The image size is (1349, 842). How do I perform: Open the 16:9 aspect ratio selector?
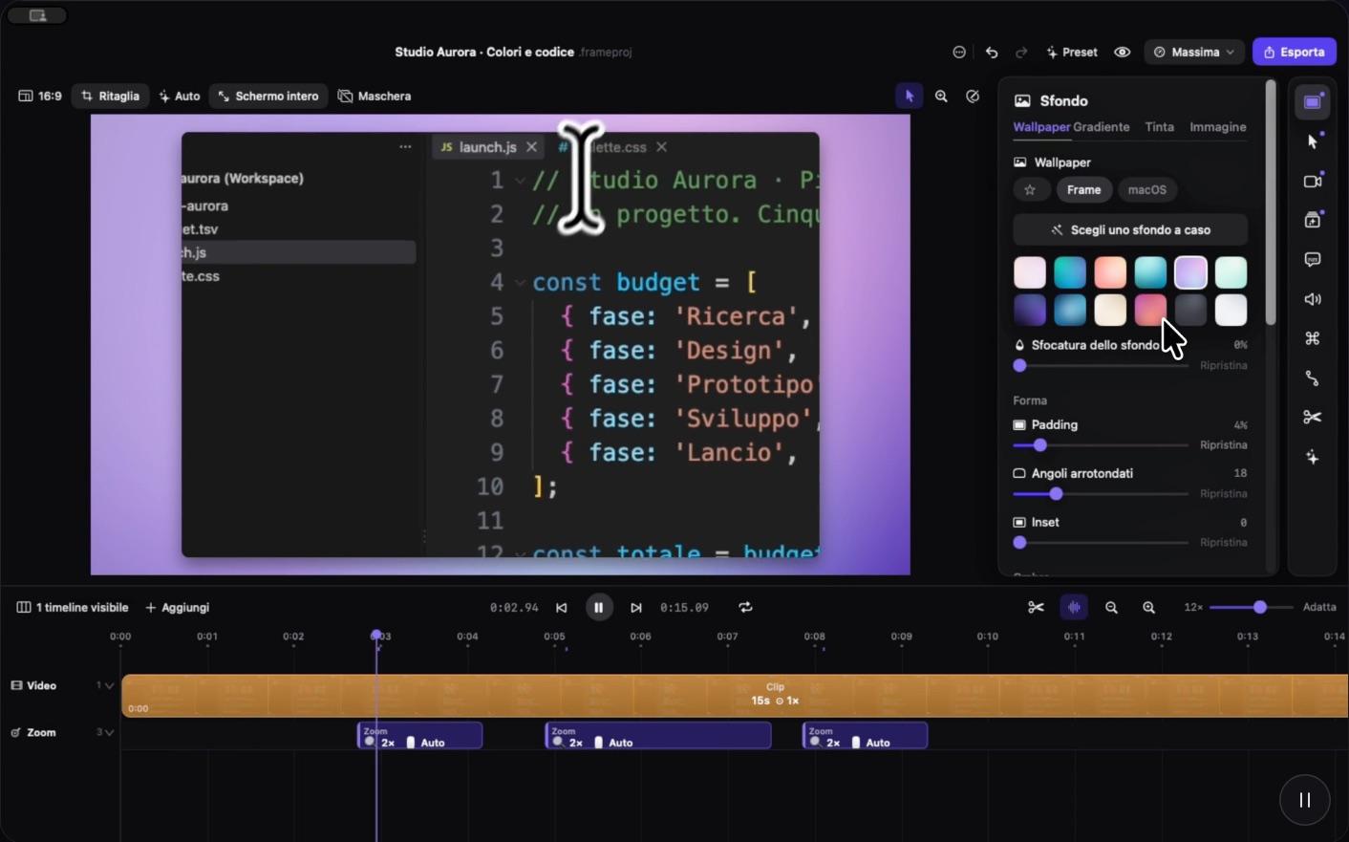point(40,97)
